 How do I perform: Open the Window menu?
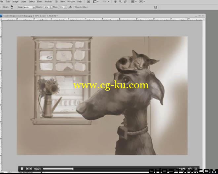pyautogui.click(x=71, y=2)
